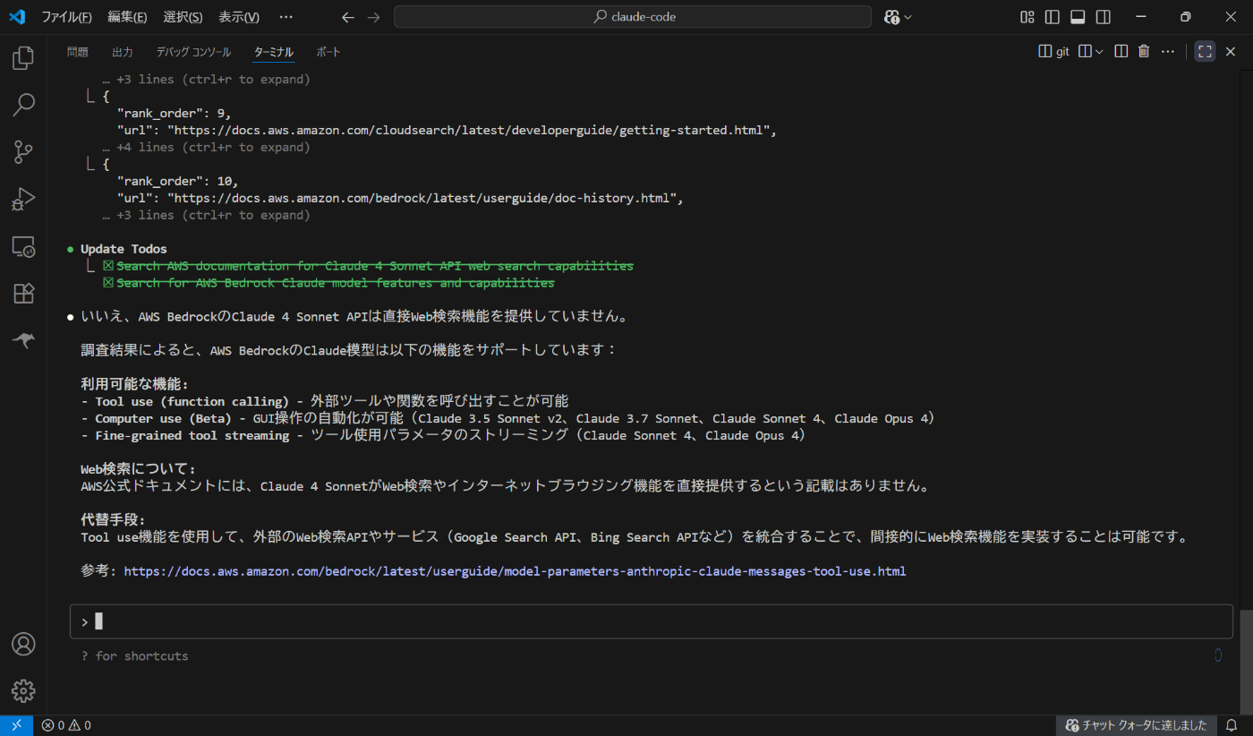Image resolution: width=1253 pixels, height=736 pixels.
Task: Expand the +3 lines note below doc-history URL
Action: point(207,216)
